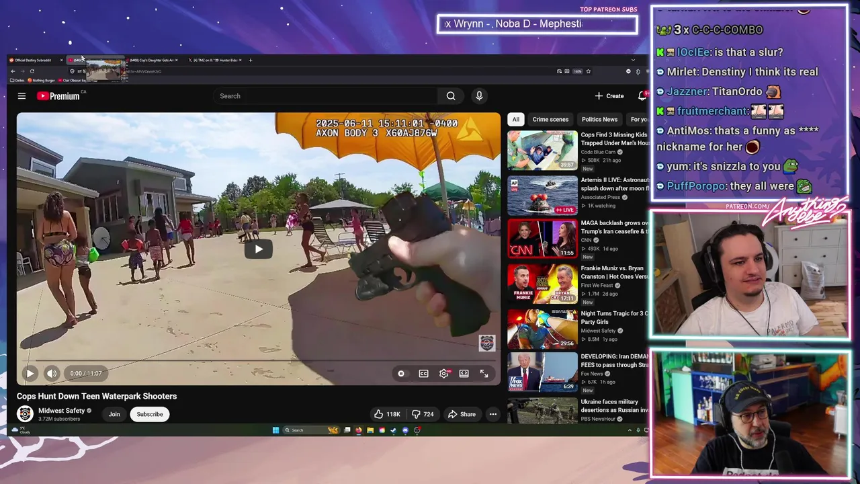Seek within the video progress bar

(259, 362)
